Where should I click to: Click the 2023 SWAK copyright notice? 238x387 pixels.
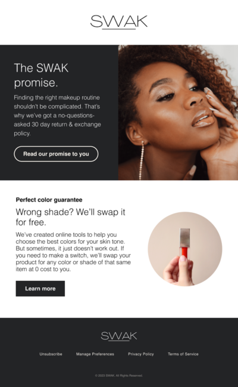tap(119, 376)
